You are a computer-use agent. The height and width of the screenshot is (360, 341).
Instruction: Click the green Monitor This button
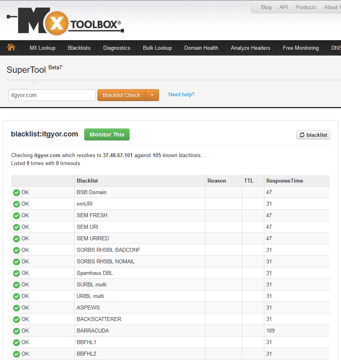coord(107,134)
